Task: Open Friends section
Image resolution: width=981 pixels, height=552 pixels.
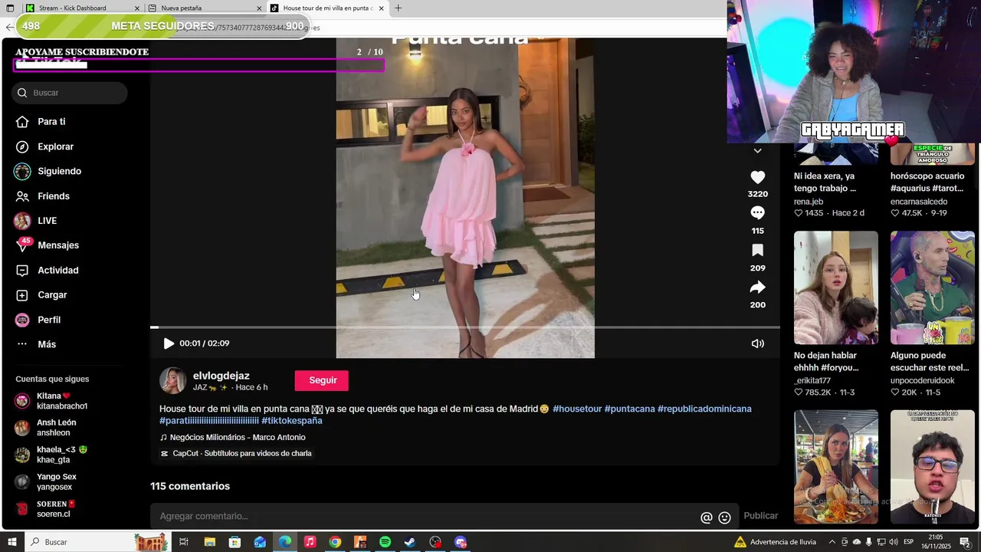Action: [x=53, y=196]
